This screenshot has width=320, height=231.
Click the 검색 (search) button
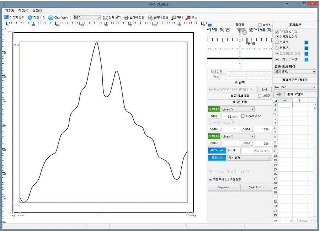click(264, 90)
